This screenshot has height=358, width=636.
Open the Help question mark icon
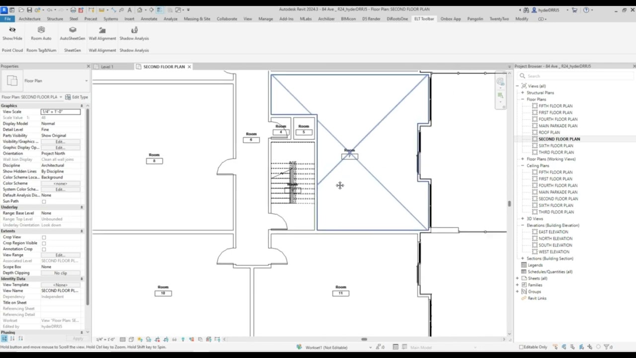[586, 9]
